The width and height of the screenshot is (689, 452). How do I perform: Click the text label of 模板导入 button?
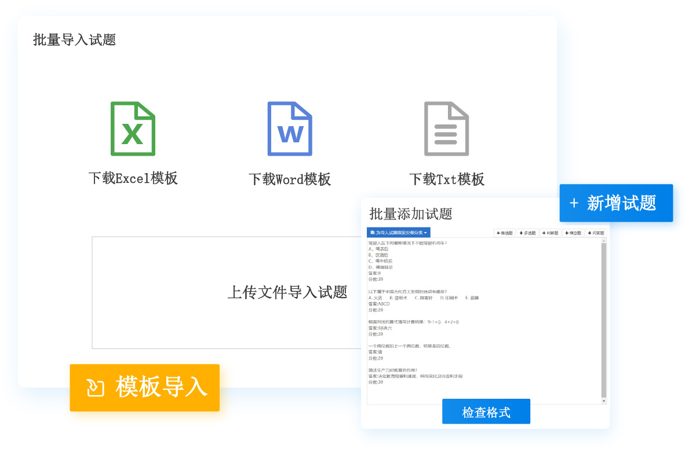pyautogui.click(x=161, y=388)
